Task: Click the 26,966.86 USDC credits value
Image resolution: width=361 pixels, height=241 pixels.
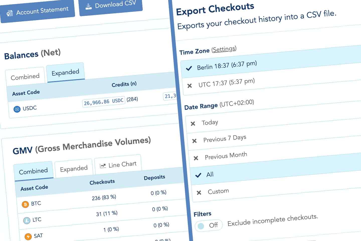Action: (x=104, y=102)
